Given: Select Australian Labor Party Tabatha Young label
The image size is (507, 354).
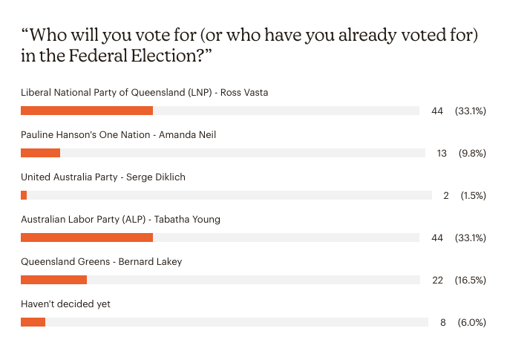Looking at the screenshot, I should pos(120,220).
